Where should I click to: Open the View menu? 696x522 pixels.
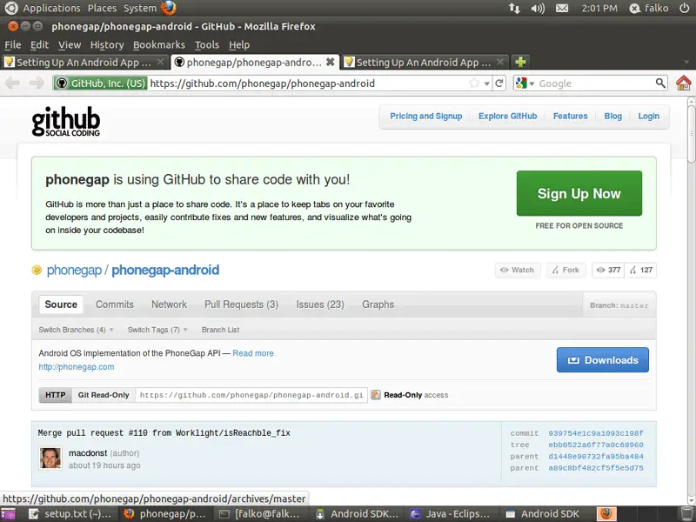[x=70, y=45]
